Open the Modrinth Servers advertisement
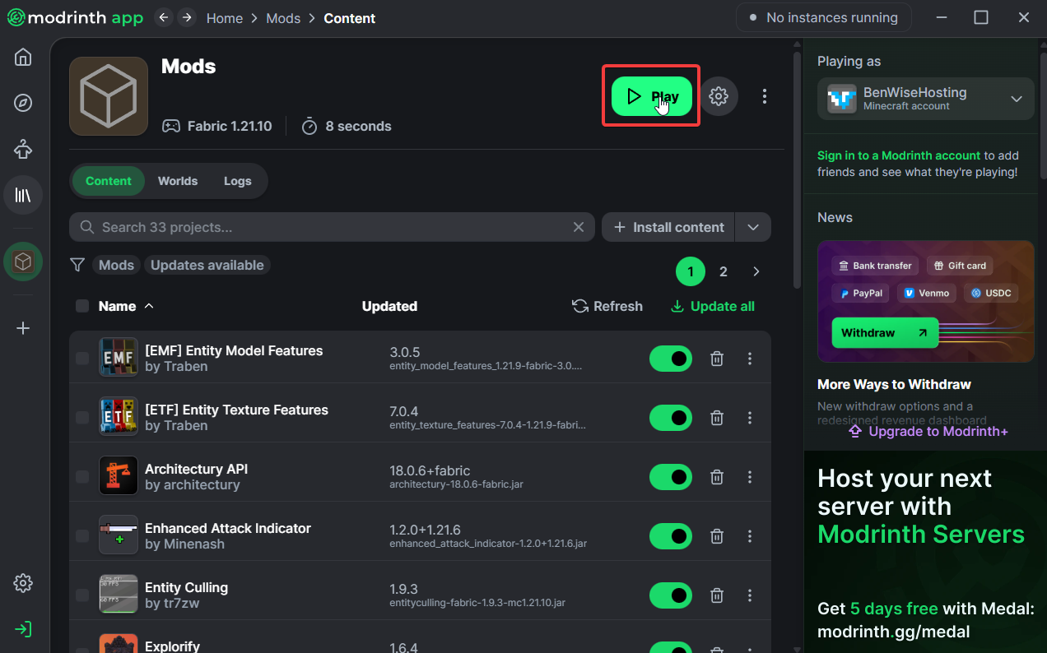Viewport: 1047px width, 653px height. (x=925, y=552)
